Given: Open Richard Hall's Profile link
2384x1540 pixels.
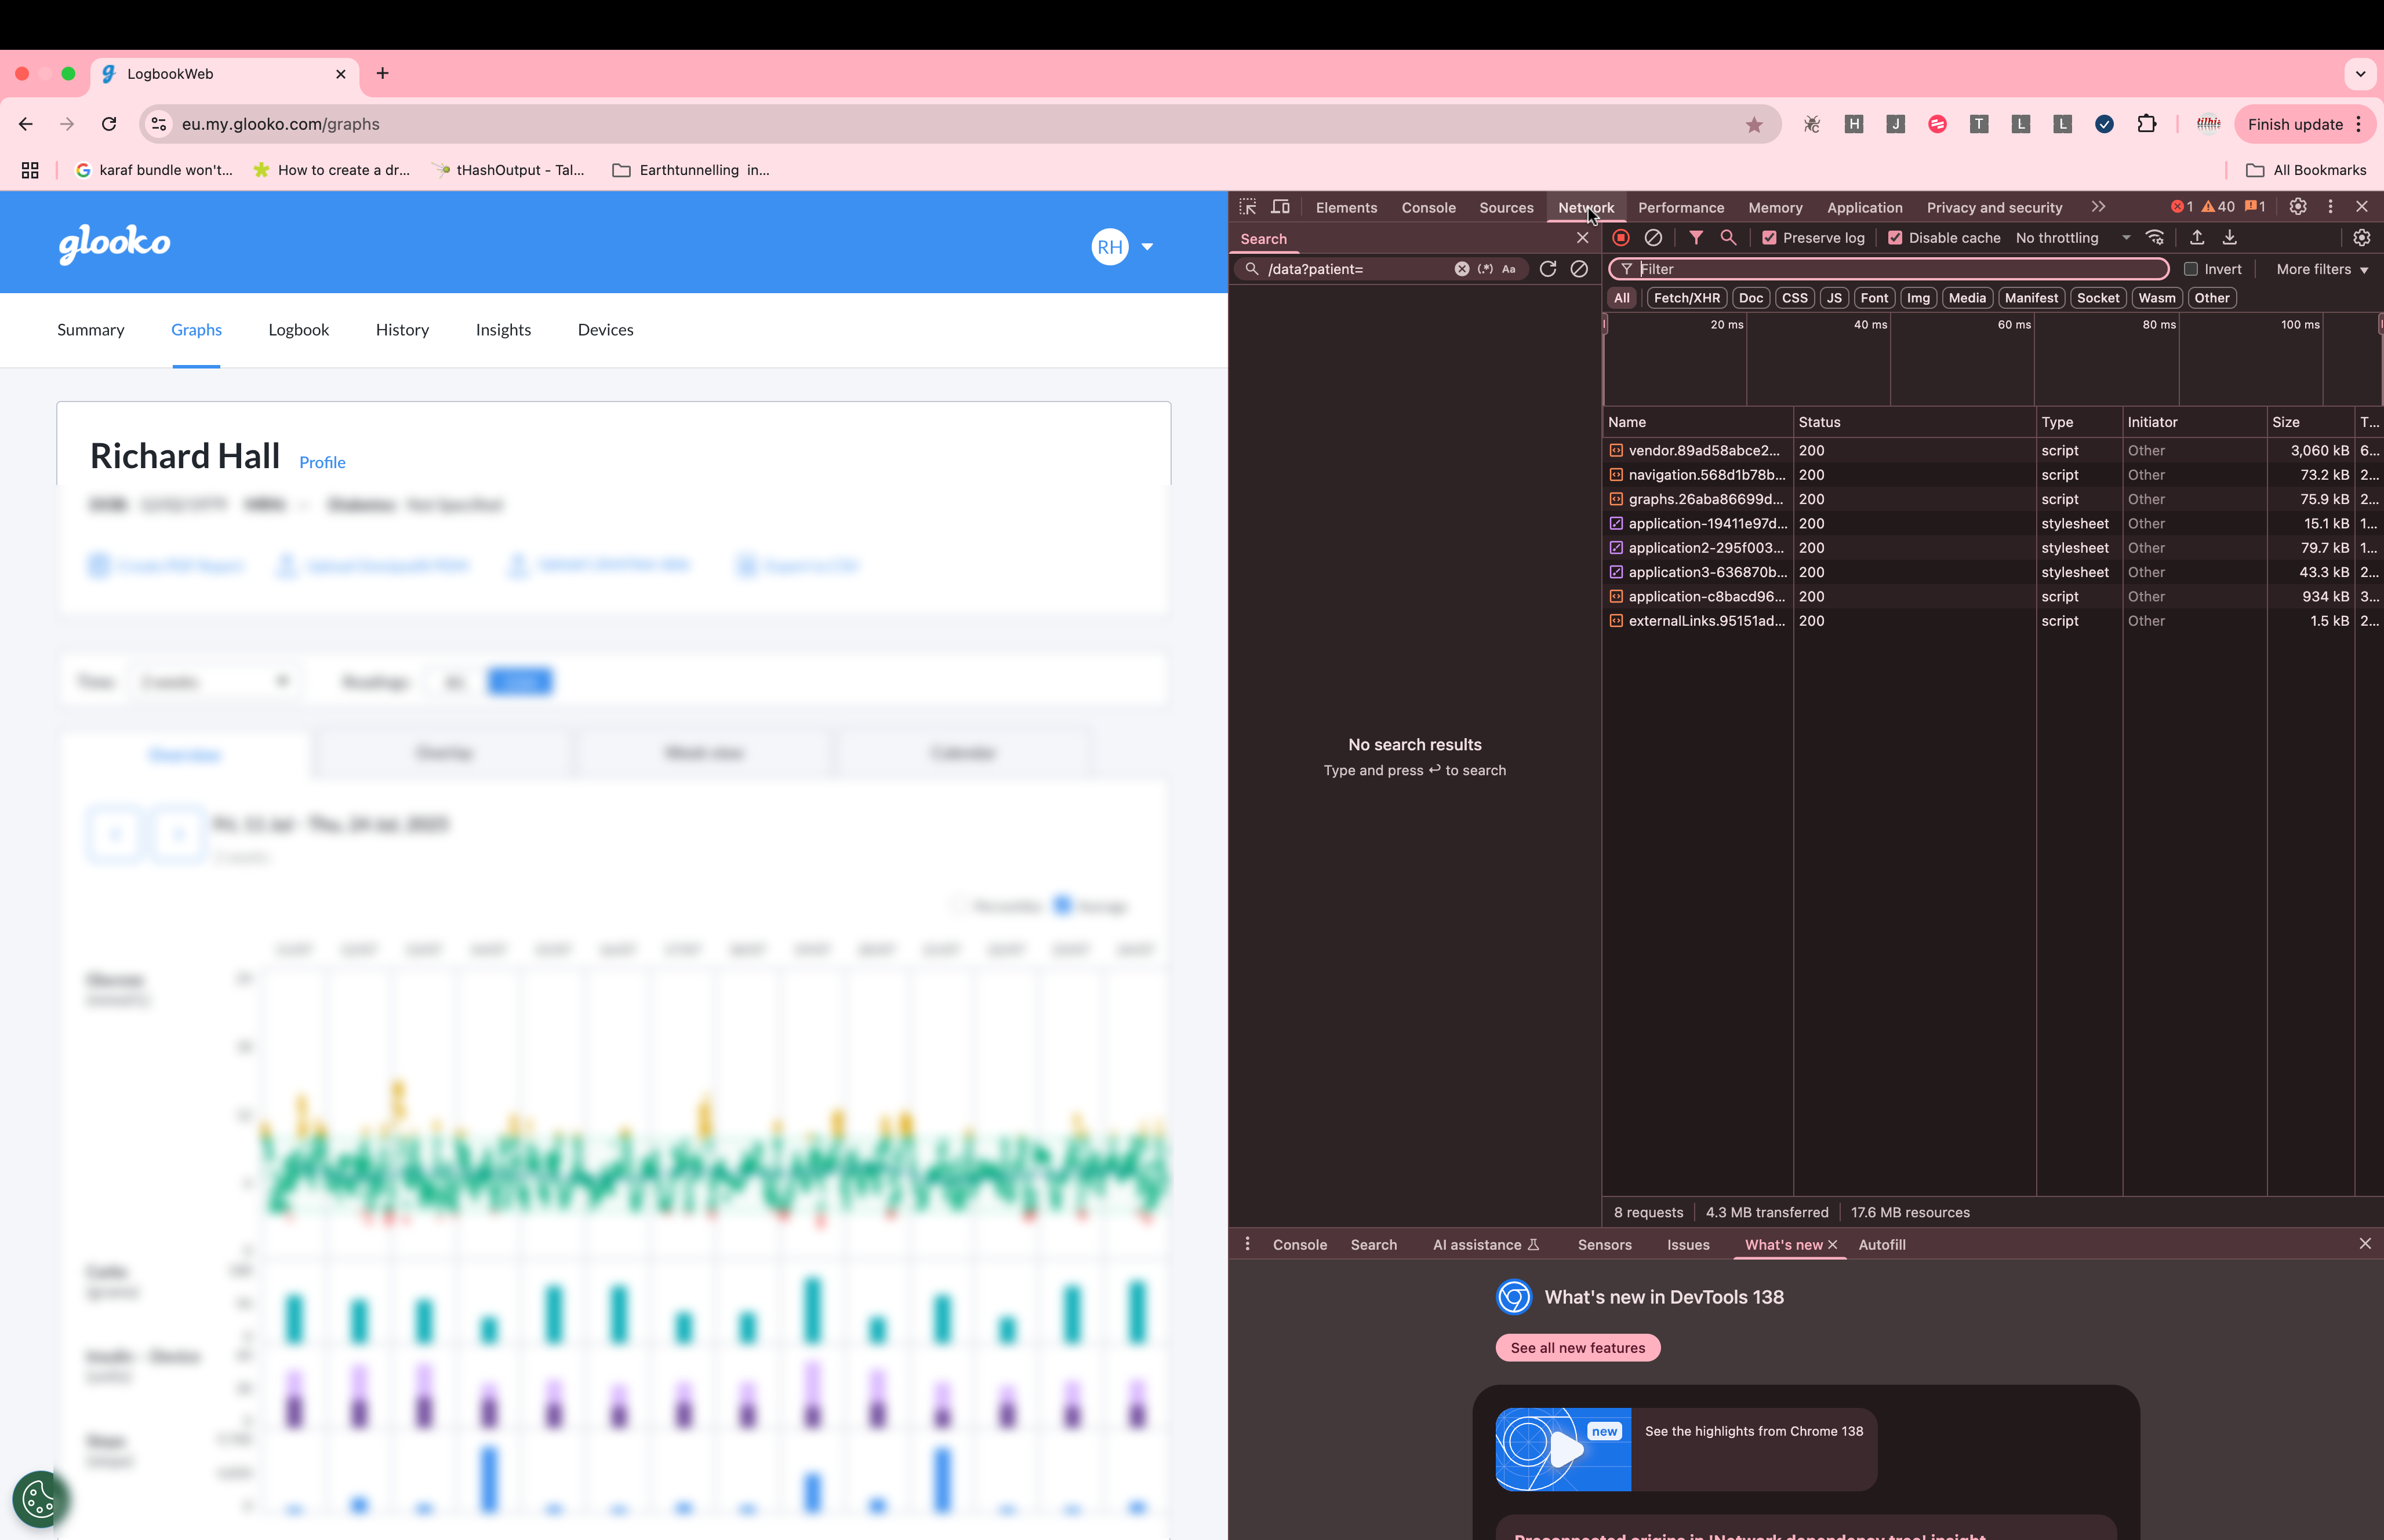Looking at the screenshot, I should point(322,462).
